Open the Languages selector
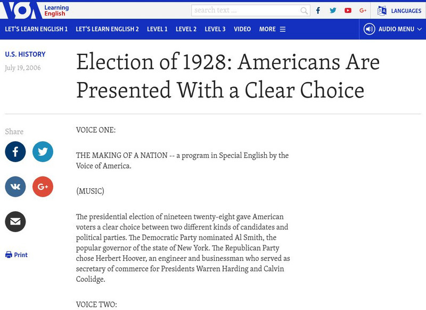Viewport: 426px width, 310px height. tap(399, 11)
